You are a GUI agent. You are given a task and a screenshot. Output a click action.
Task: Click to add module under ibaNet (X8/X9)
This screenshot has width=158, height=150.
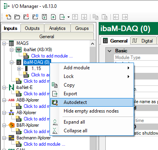pyautogui.click(x=52, y=56)
